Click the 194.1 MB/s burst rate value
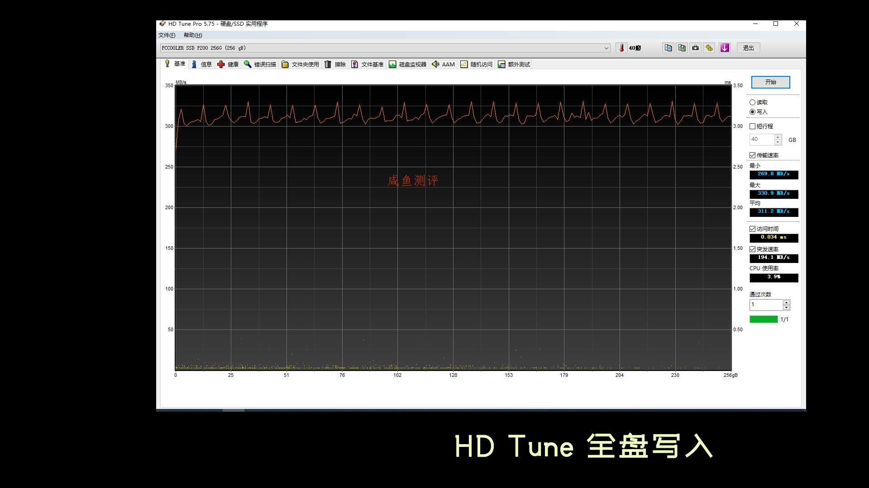869x488 pixels. tap(774, 258)
